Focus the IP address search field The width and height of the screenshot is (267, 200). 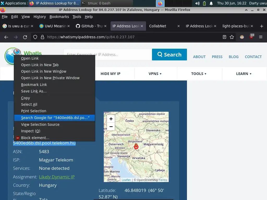click(108, 55)
